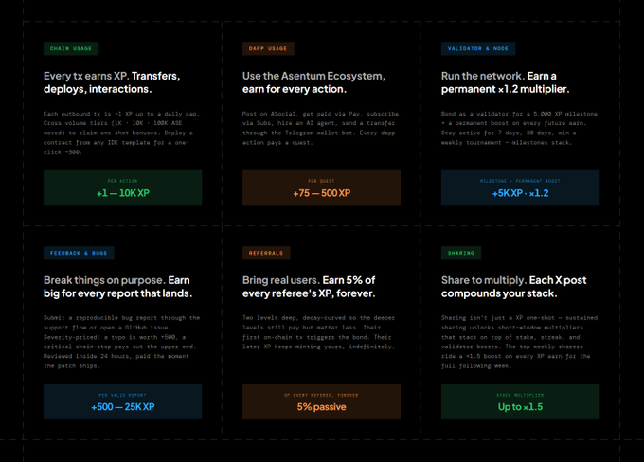Click the '+500 — 25K XP' reward box
The width and height of the screenshot is (644, 462).
123,401
